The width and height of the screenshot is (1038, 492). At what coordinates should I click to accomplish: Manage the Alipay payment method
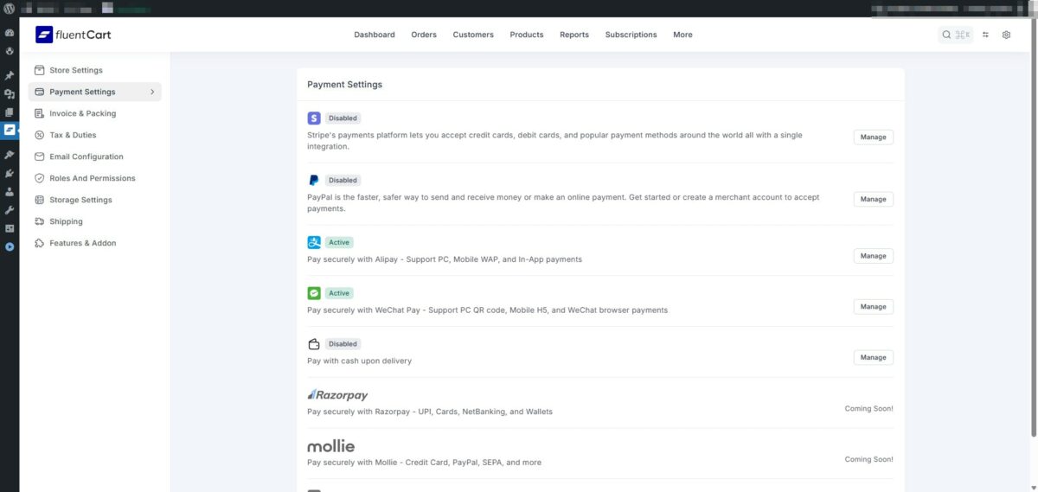[x=873, y=256]
